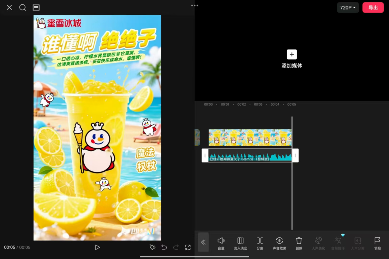Image resolution: width=389 pixels, height=259 pixels.
Task: Redo the last edit
Action: click(x=176, y=247)
